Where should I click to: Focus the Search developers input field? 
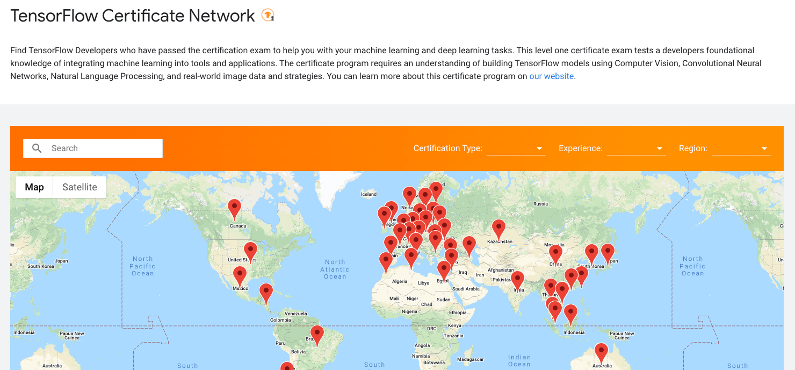[x=93, y=148]
